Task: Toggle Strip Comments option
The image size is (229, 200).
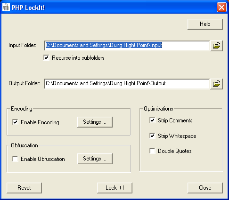Action: 152,120
